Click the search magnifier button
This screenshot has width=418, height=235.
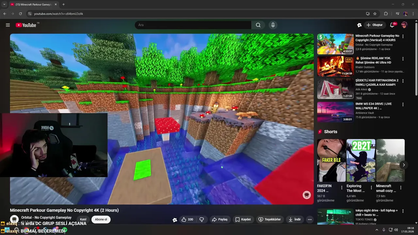point(258,25)
